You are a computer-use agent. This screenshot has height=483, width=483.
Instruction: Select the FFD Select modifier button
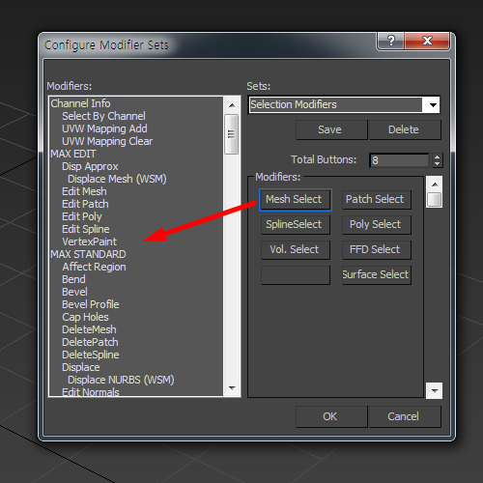pyautogui.click(x=376, y=249)
